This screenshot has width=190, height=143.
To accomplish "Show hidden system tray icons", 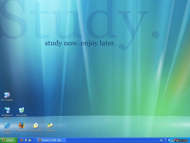I will pos(169,140).
